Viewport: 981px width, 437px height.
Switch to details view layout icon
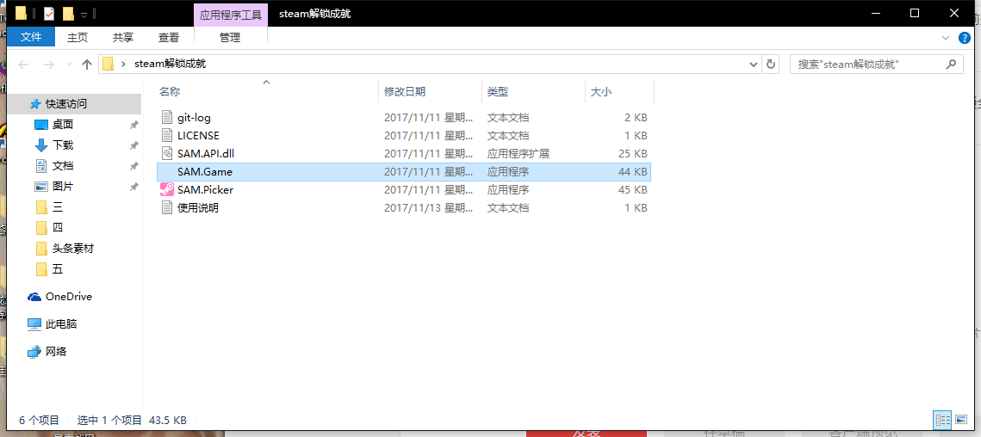pos(942,420)
